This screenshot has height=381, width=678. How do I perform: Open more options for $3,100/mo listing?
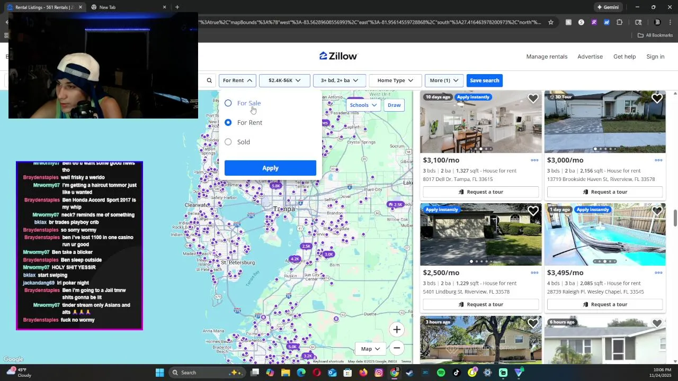click(534, 160)
